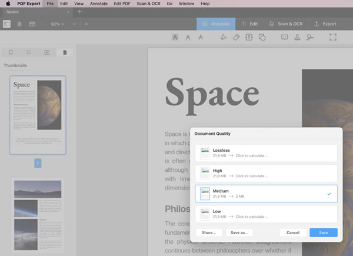Zoom out with the minus button
This screenshot has width=353, height=256.
point(75,24)
